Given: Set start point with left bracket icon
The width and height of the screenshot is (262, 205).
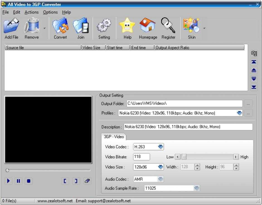Looking at the screenshot, I should [x=65, y=181].
